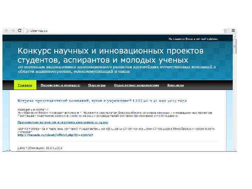252x189 pixels.
Task: Open the 'Партнеры' menu item
Action: (x=97, y=85)
